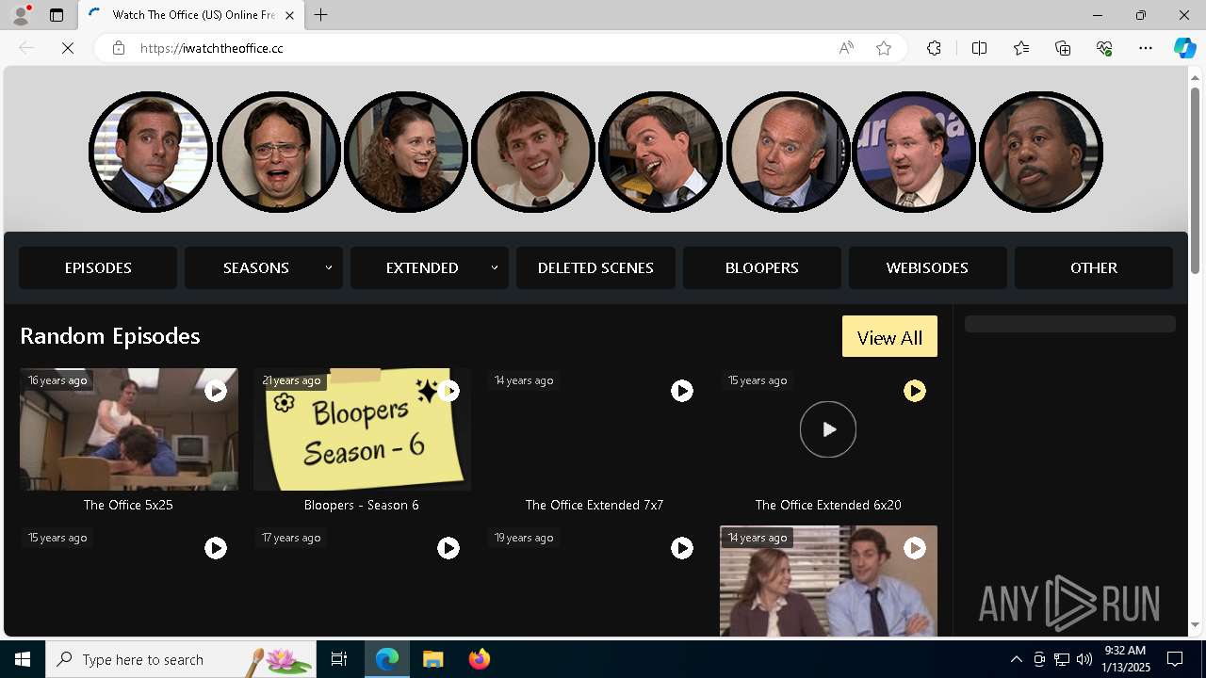
Task: Open Bloopers Season 6 sticky-note thumbnail
Action: [362, 429]
